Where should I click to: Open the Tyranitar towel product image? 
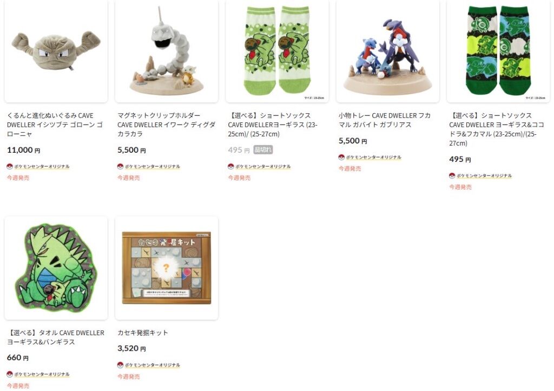tap(56, 268)
